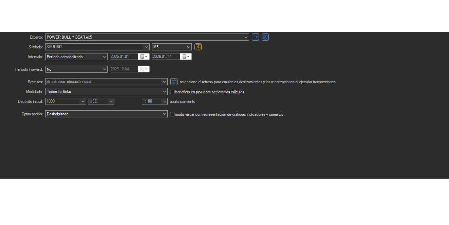Click the forward date field 2025.12.04
Image resolution: width=449 pixels, height=225 pixels.
point(124,69)
